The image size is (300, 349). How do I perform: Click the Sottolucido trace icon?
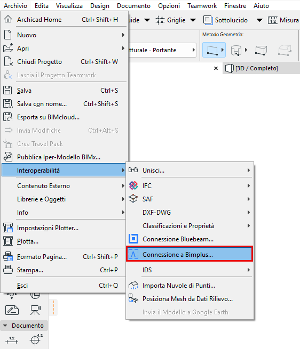pyautogui.click(x=208, y=20)
